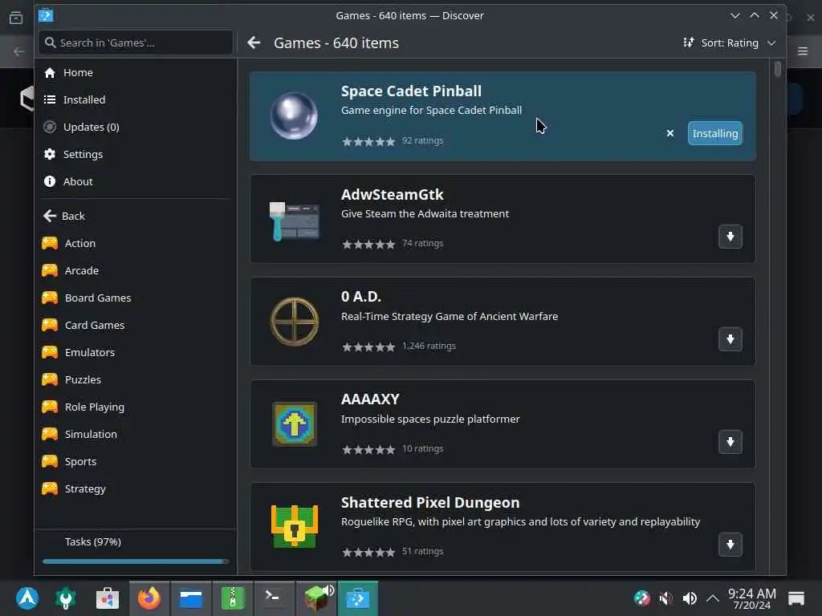Screen dimensions: 822x616
Task: Cancel Space Cadet Pinball installation
Action: (x=670, y=134)
